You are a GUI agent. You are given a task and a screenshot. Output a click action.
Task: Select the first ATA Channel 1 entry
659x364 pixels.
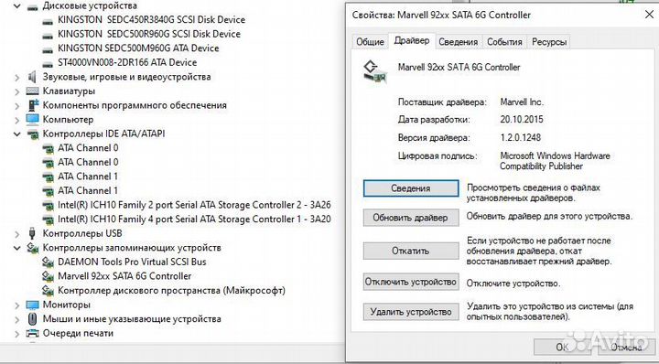[88, 177]
